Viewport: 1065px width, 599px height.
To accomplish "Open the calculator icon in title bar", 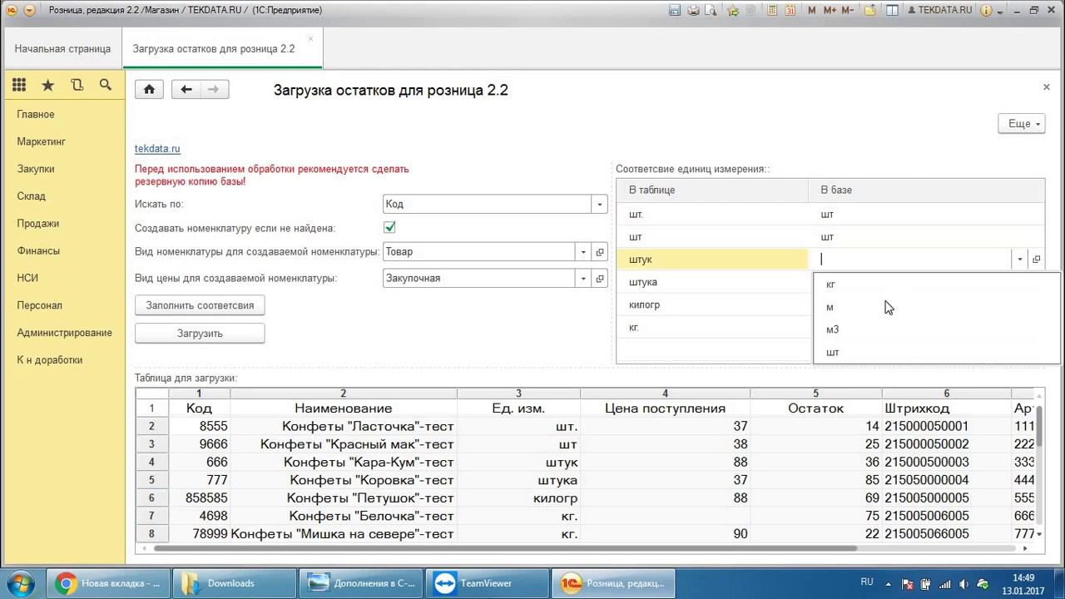I will 773,10.
